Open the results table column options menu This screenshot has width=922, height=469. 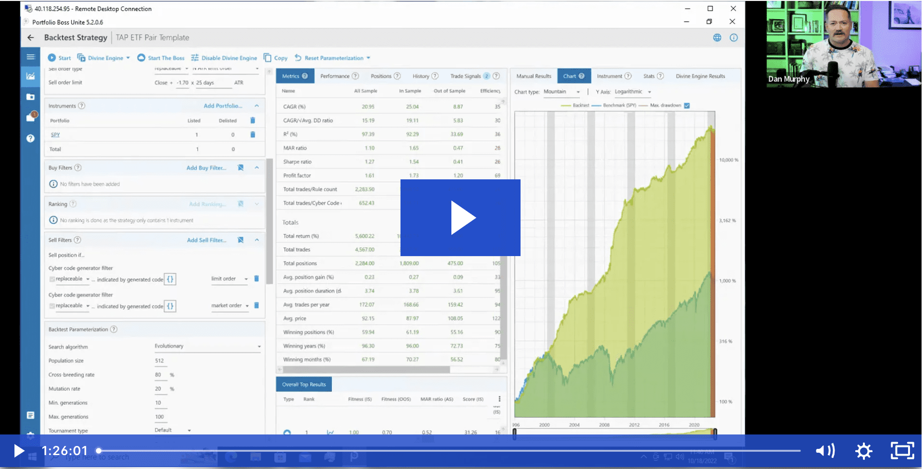499,399
